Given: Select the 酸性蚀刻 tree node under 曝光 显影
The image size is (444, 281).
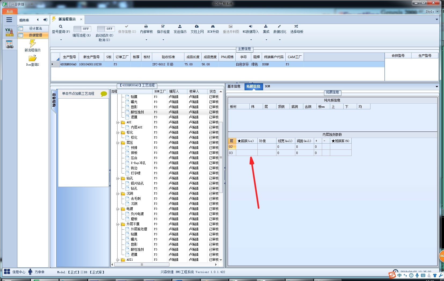Looking at the screenshot, I should coord(137,112).
